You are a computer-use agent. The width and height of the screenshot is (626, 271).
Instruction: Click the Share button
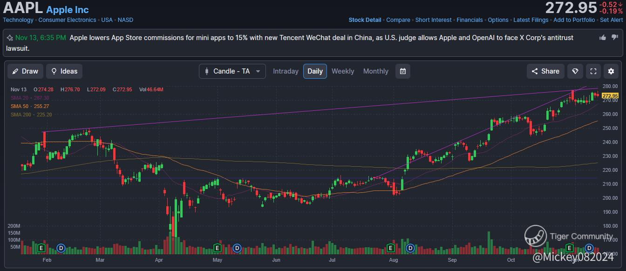(x=545, y=71)
